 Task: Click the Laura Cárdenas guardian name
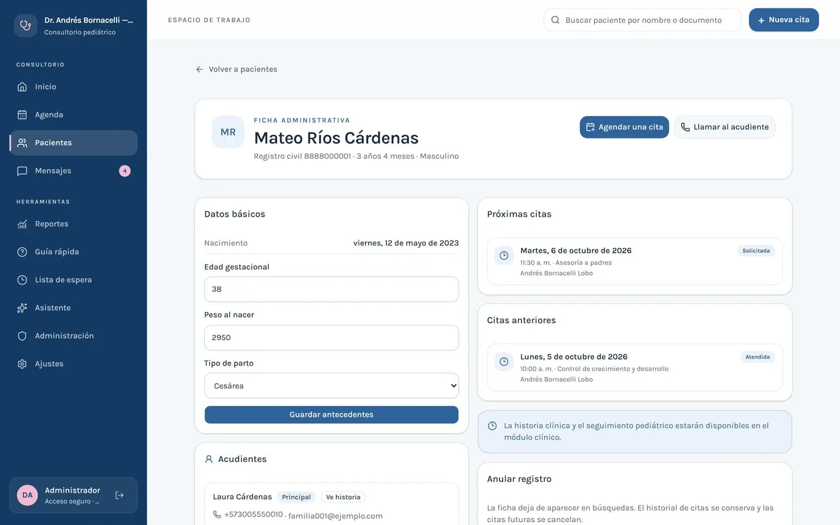click(x=242, y=497)
